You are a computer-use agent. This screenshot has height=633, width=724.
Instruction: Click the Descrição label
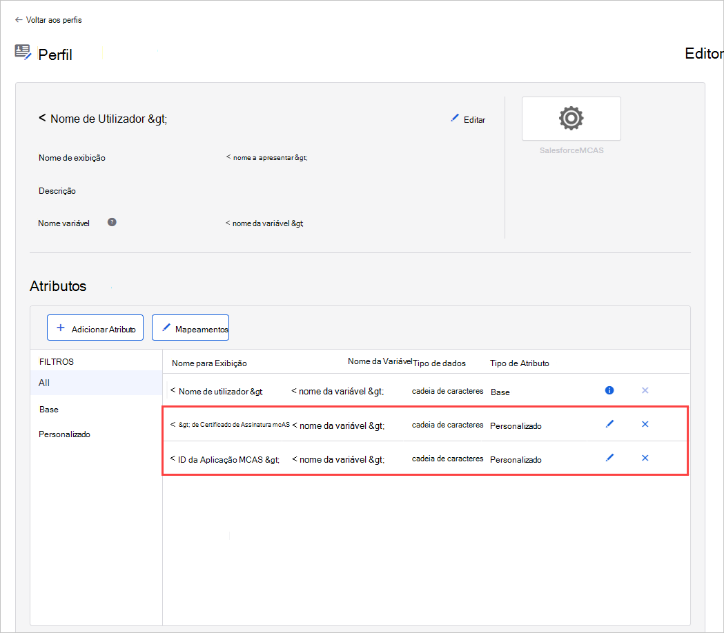coord(57,190)
